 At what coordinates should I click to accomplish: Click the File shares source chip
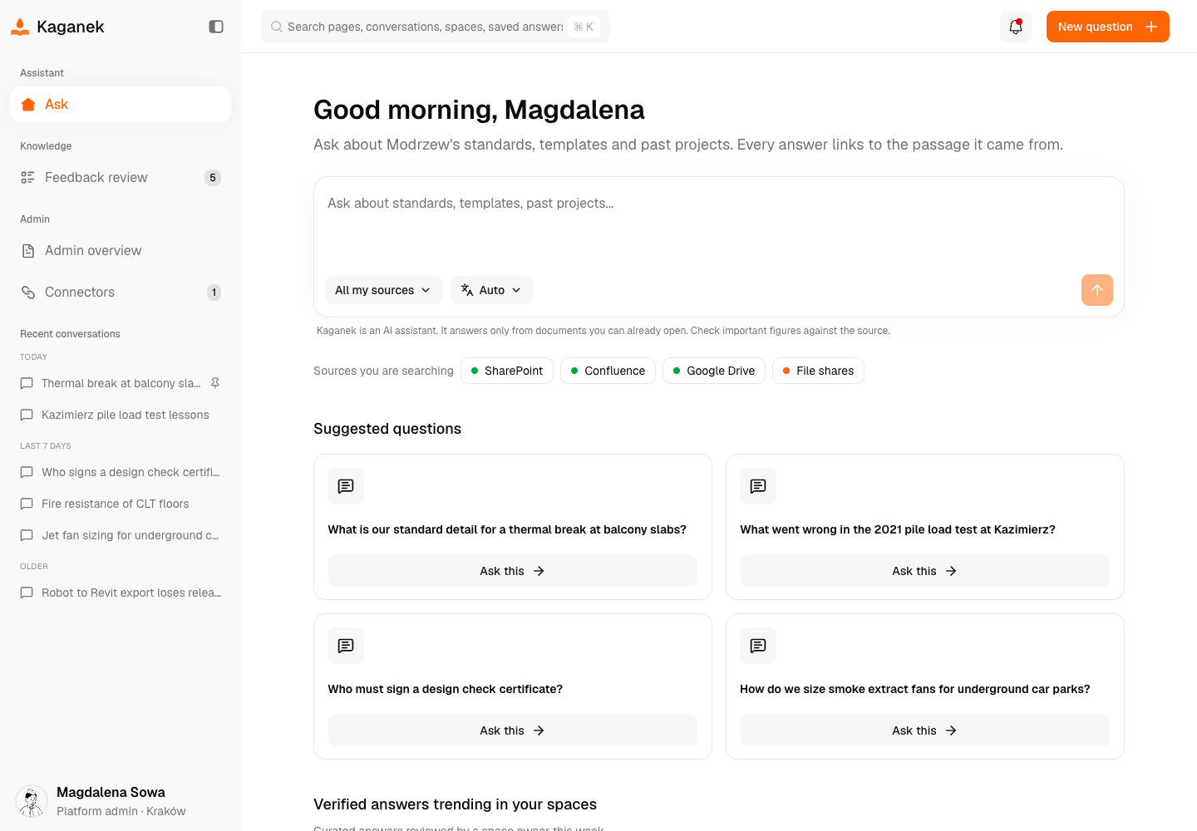pos(818,371)
